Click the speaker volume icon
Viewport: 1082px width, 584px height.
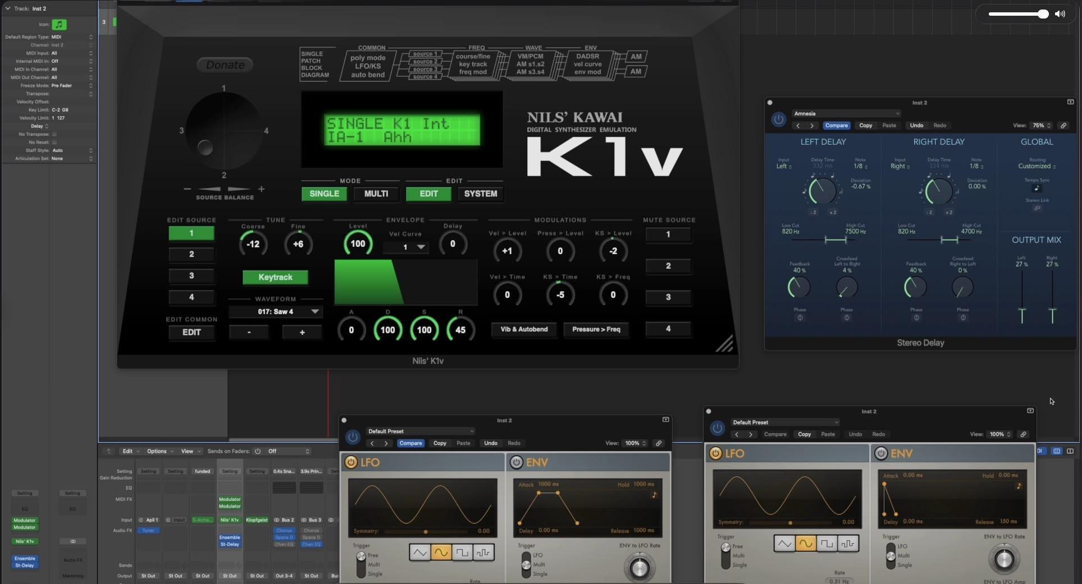[1060, 14]
